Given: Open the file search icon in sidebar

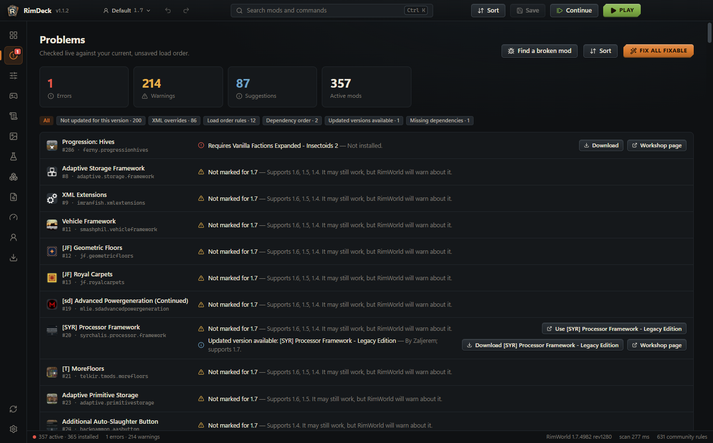Looking at the screenshot, I should (x=13, y=197).
